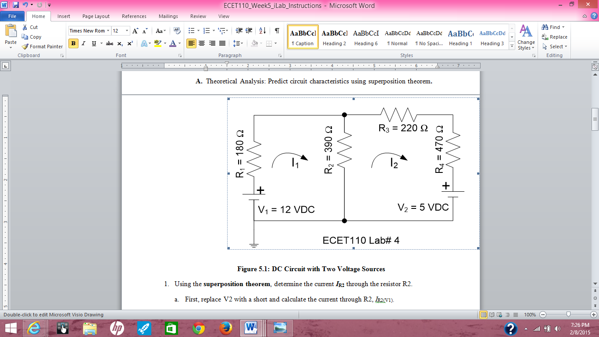
Task: Click the subscript icon in Font group
Action: pos(120,43)
